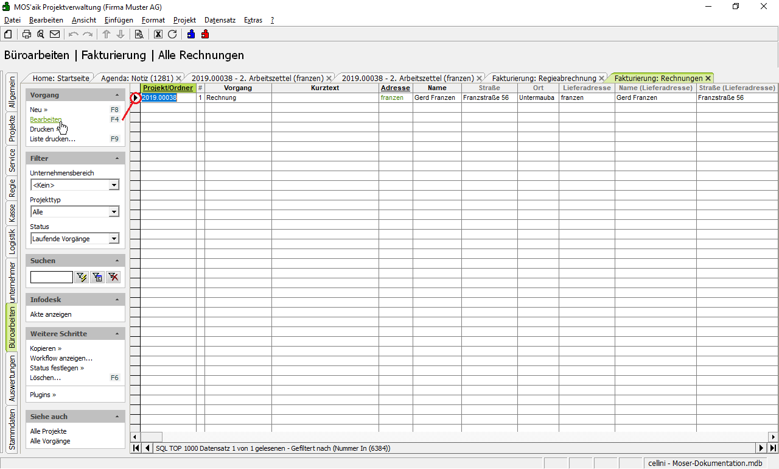Open the Unternehmensbereich dropdown

(x=114, y=185)
